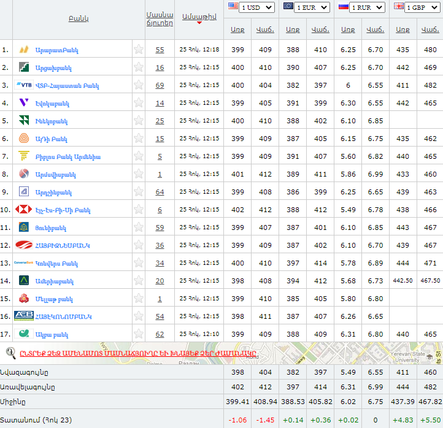Open the row 16 bank name link
The height and width of the screenshot is (428, 443).
coord(63,316)
